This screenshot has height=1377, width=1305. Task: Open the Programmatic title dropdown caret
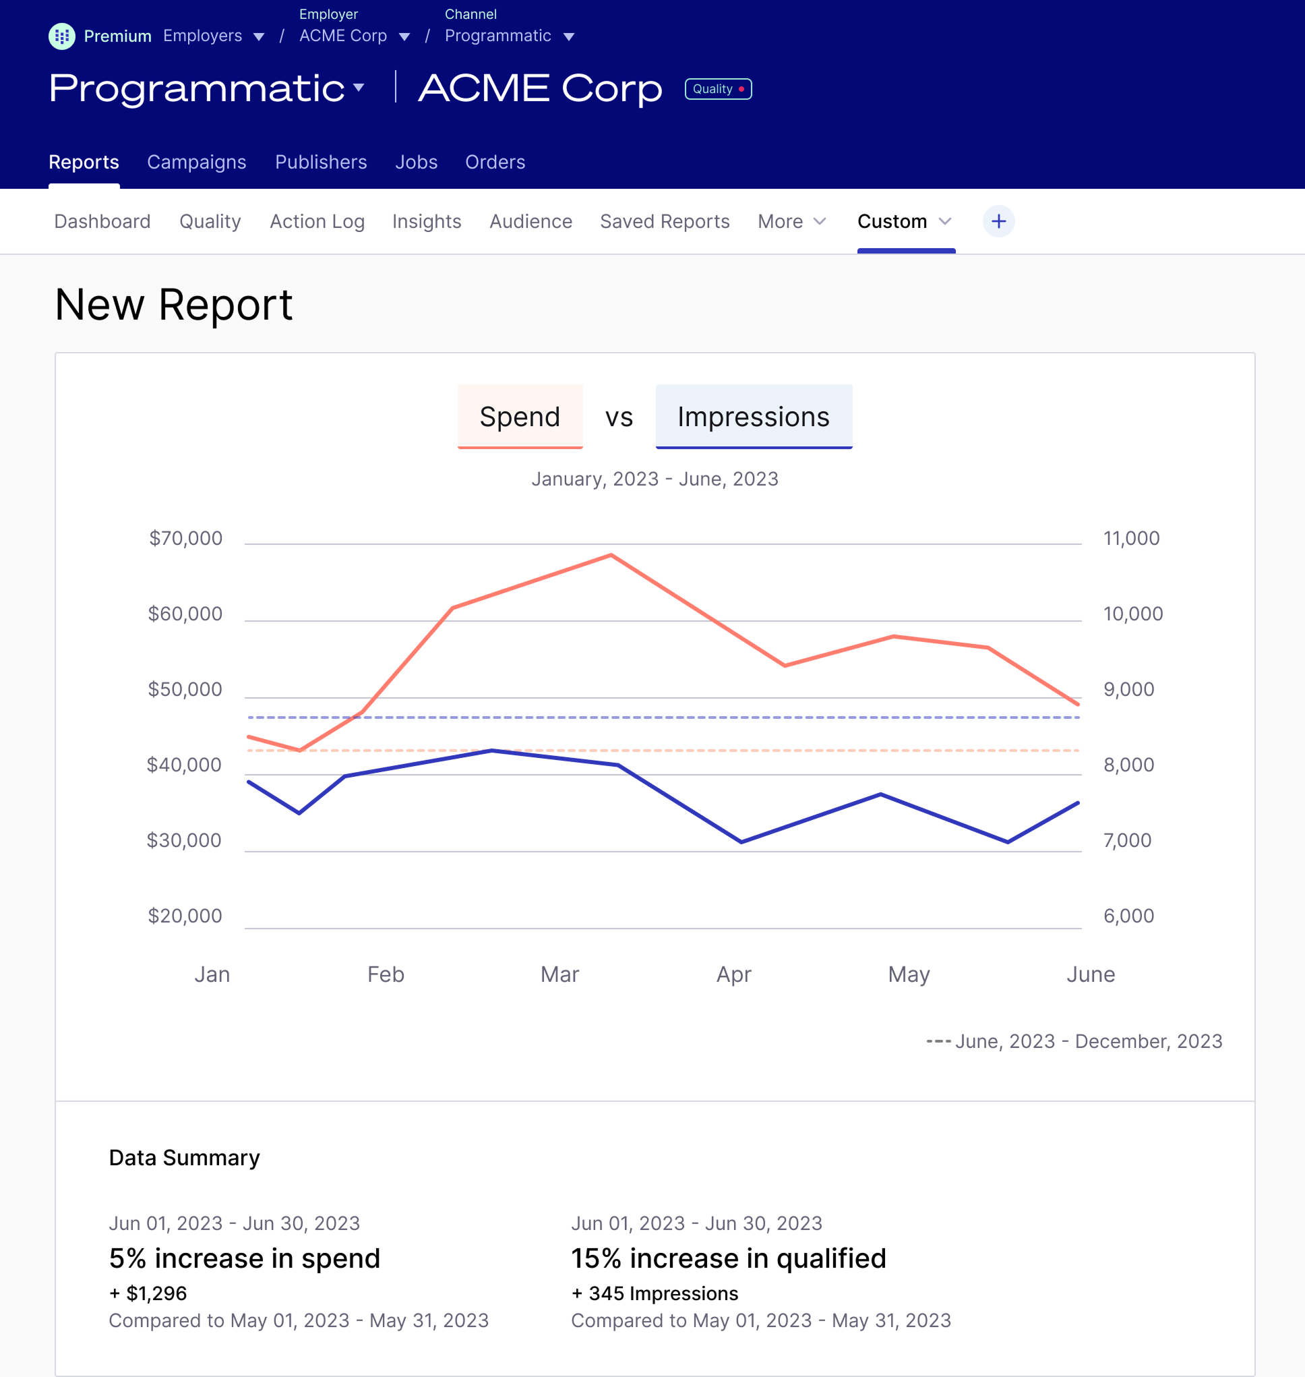tap(359, 87)
